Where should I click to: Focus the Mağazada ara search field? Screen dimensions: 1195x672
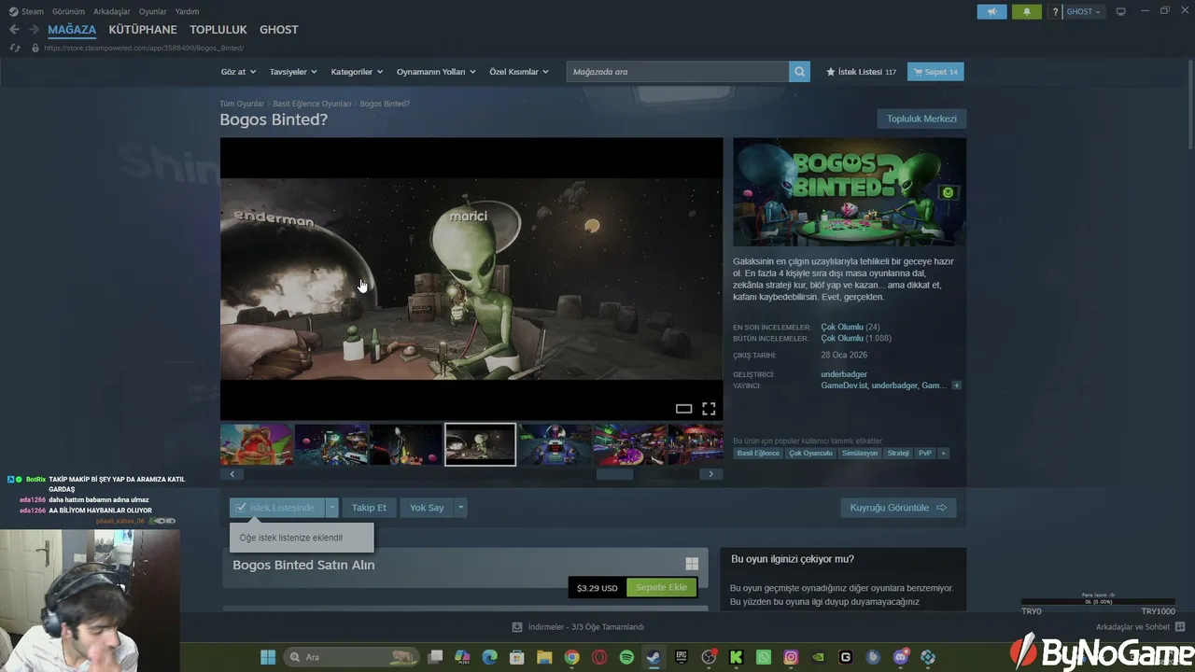click(677, 72)
